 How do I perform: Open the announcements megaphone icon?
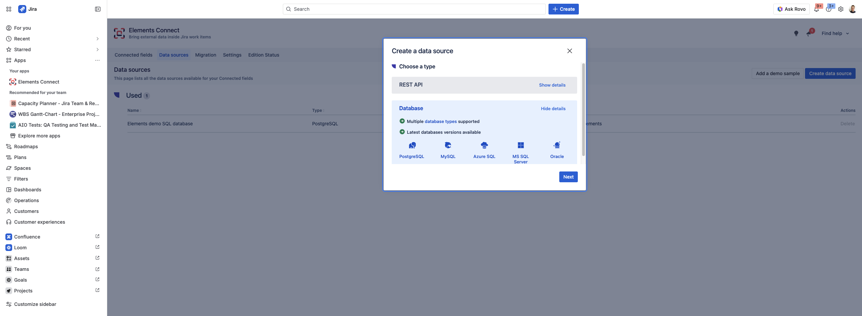pyautogui.click(x=809, y=33)
